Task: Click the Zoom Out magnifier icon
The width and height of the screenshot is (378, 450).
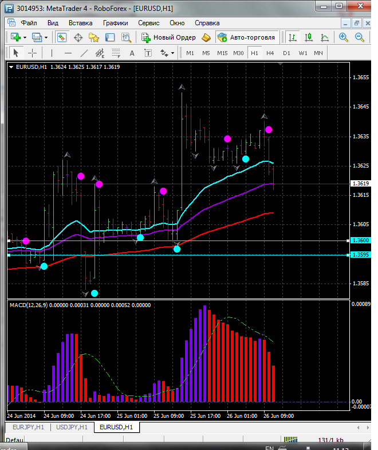Action: click(359, 37)
